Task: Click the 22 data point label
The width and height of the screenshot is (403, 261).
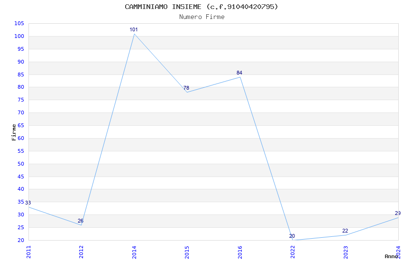Action: pyautogui.click(x=345, y=231)
